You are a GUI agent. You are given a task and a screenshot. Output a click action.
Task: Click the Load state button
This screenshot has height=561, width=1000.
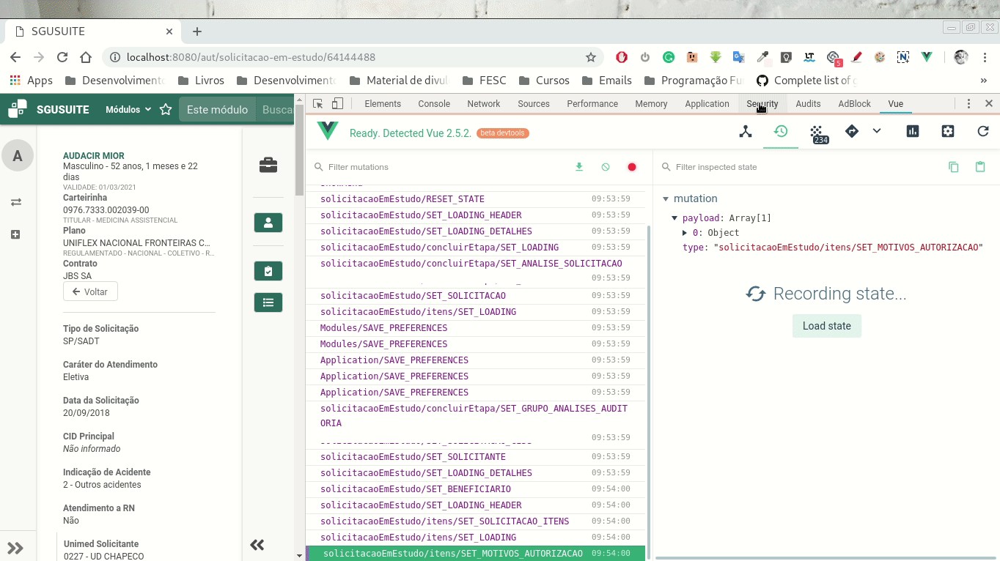827,326
